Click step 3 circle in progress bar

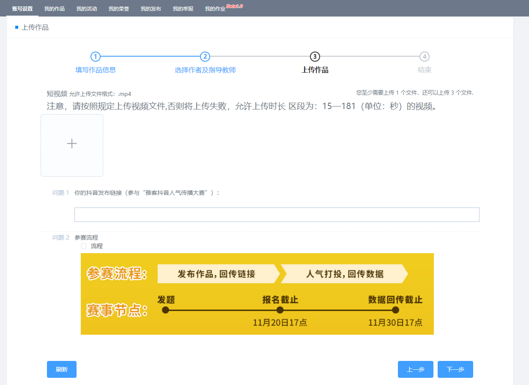point(315,57)
